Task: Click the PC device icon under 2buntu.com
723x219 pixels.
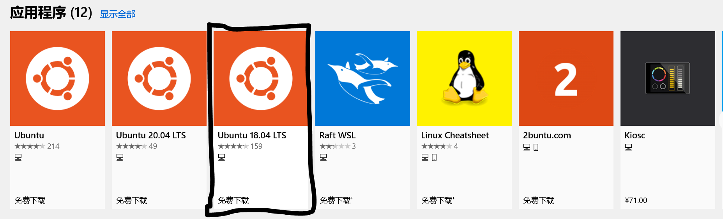Action: pos(527,147)
